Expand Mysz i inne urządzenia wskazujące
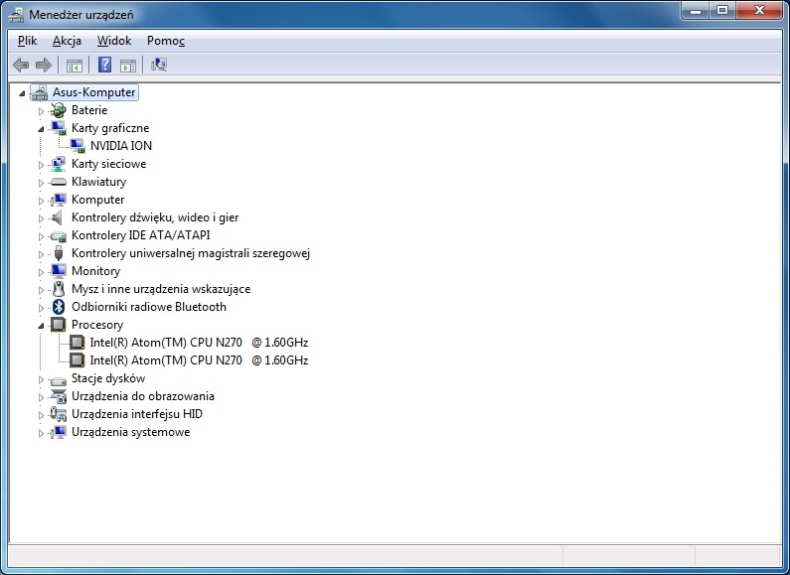 [42, 290]
